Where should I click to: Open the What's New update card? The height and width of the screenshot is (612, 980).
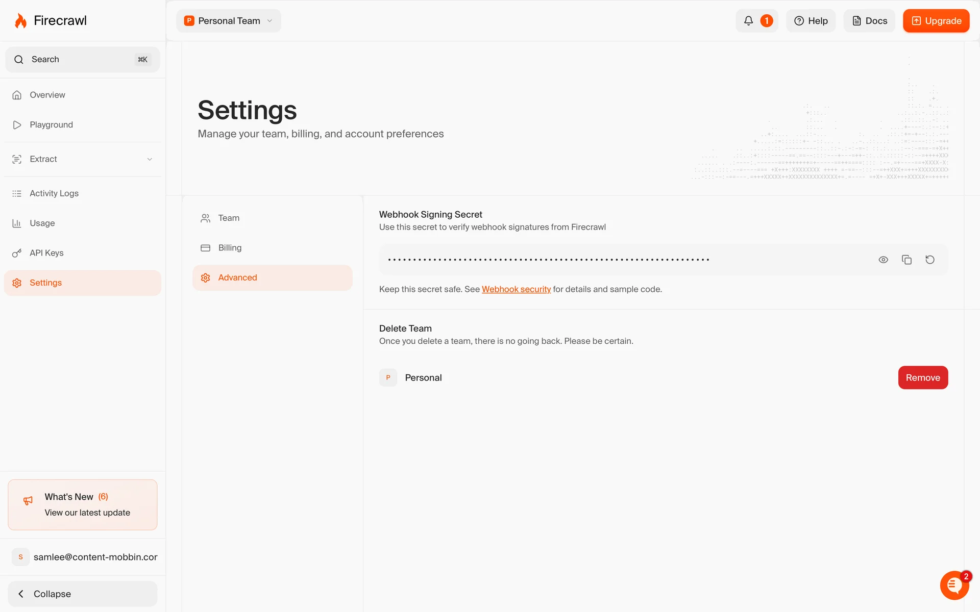point(82,504)
